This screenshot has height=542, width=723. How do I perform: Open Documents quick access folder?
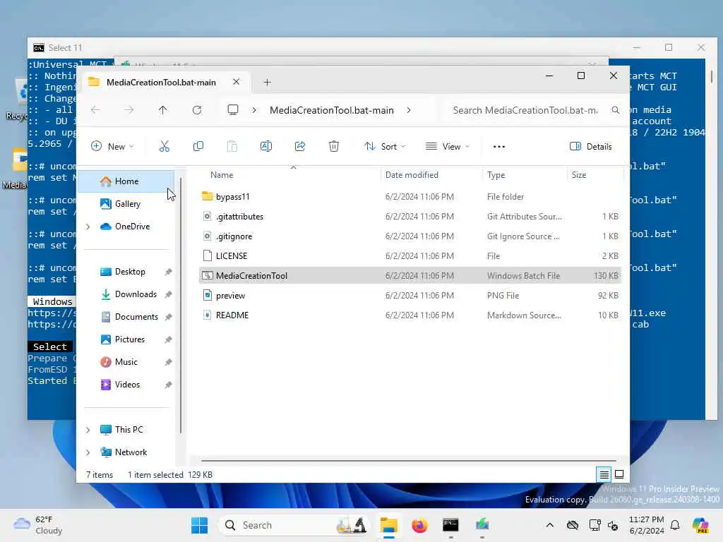click(136, 317)
